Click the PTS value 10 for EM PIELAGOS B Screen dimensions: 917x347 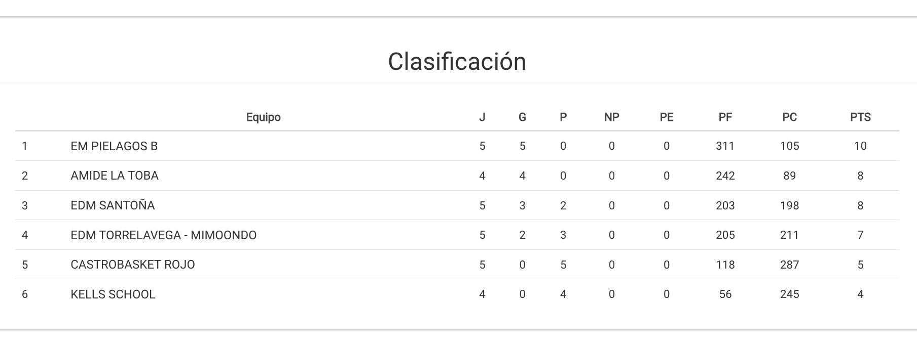coord(860,146)
